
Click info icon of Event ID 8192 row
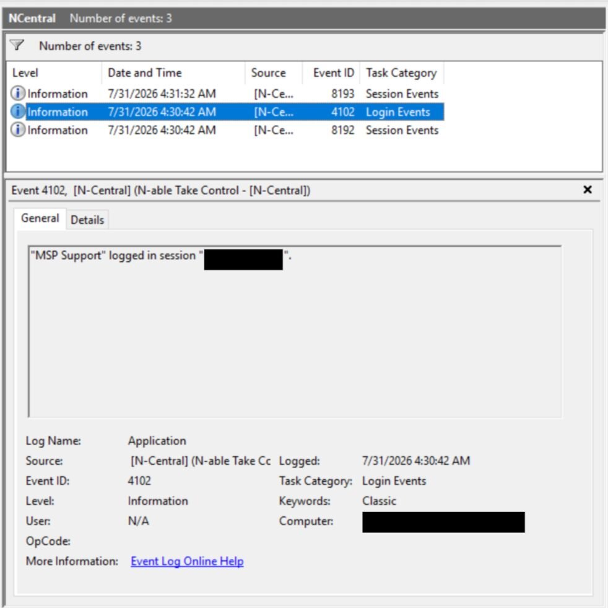(x=17, y=129)
